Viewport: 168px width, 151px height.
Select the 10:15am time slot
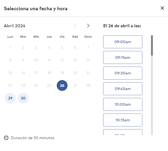[x=123, y=120]
